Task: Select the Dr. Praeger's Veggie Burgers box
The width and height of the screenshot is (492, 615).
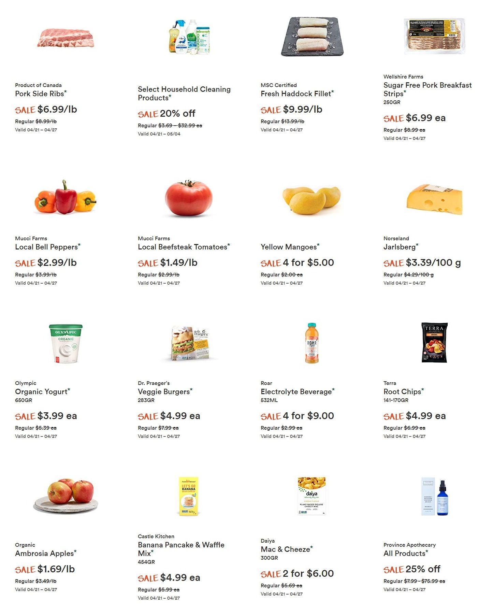Action: click(190, 343)
